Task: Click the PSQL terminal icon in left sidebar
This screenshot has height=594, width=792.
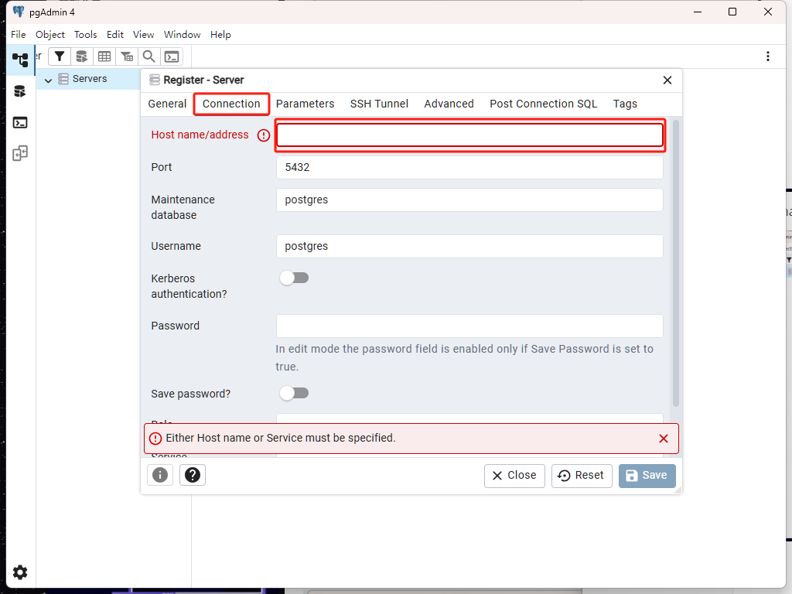Action: click(x=19, y=121)
